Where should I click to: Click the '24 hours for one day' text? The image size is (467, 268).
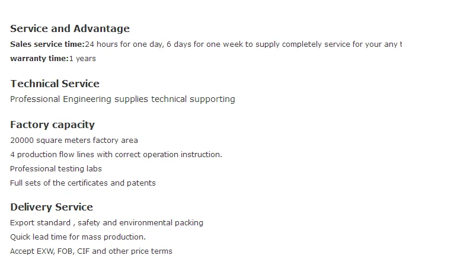click(x=124, y=44)
